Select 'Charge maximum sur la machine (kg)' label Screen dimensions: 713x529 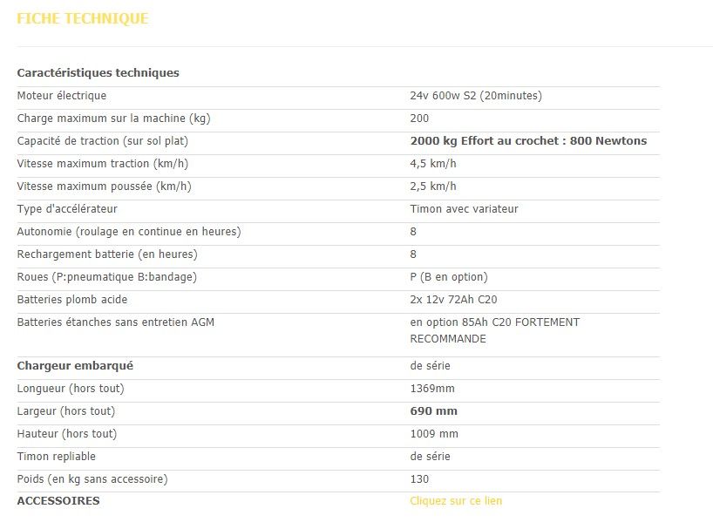point(113,119)
